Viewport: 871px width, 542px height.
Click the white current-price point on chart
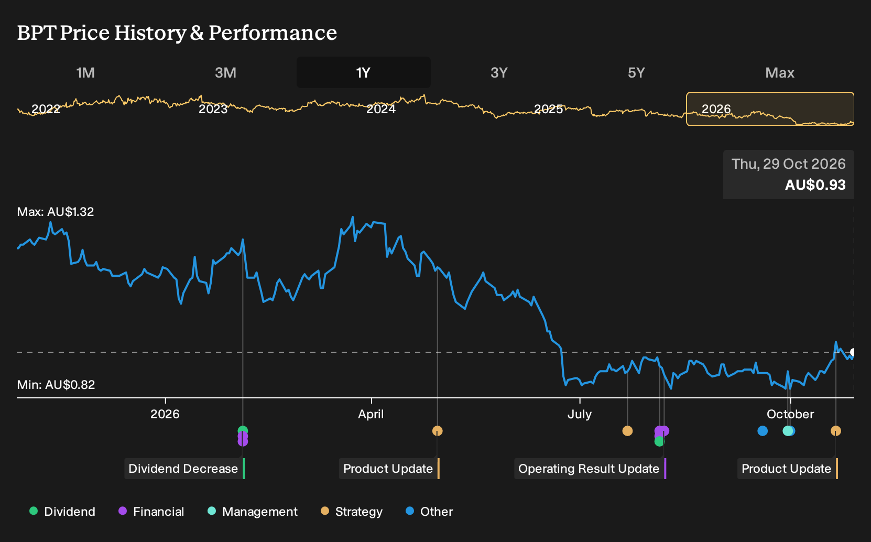[x=853, y=352]
